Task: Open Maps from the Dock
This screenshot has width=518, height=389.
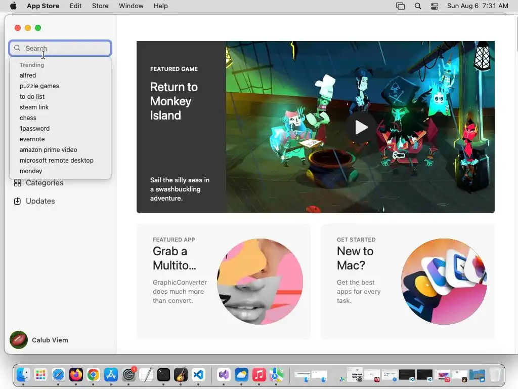Action: 276,375
